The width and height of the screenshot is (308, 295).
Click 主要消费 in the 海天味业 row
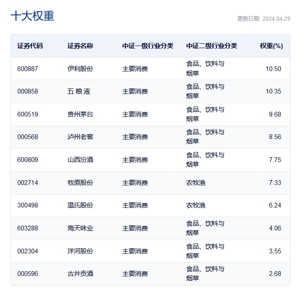[135, 228]
